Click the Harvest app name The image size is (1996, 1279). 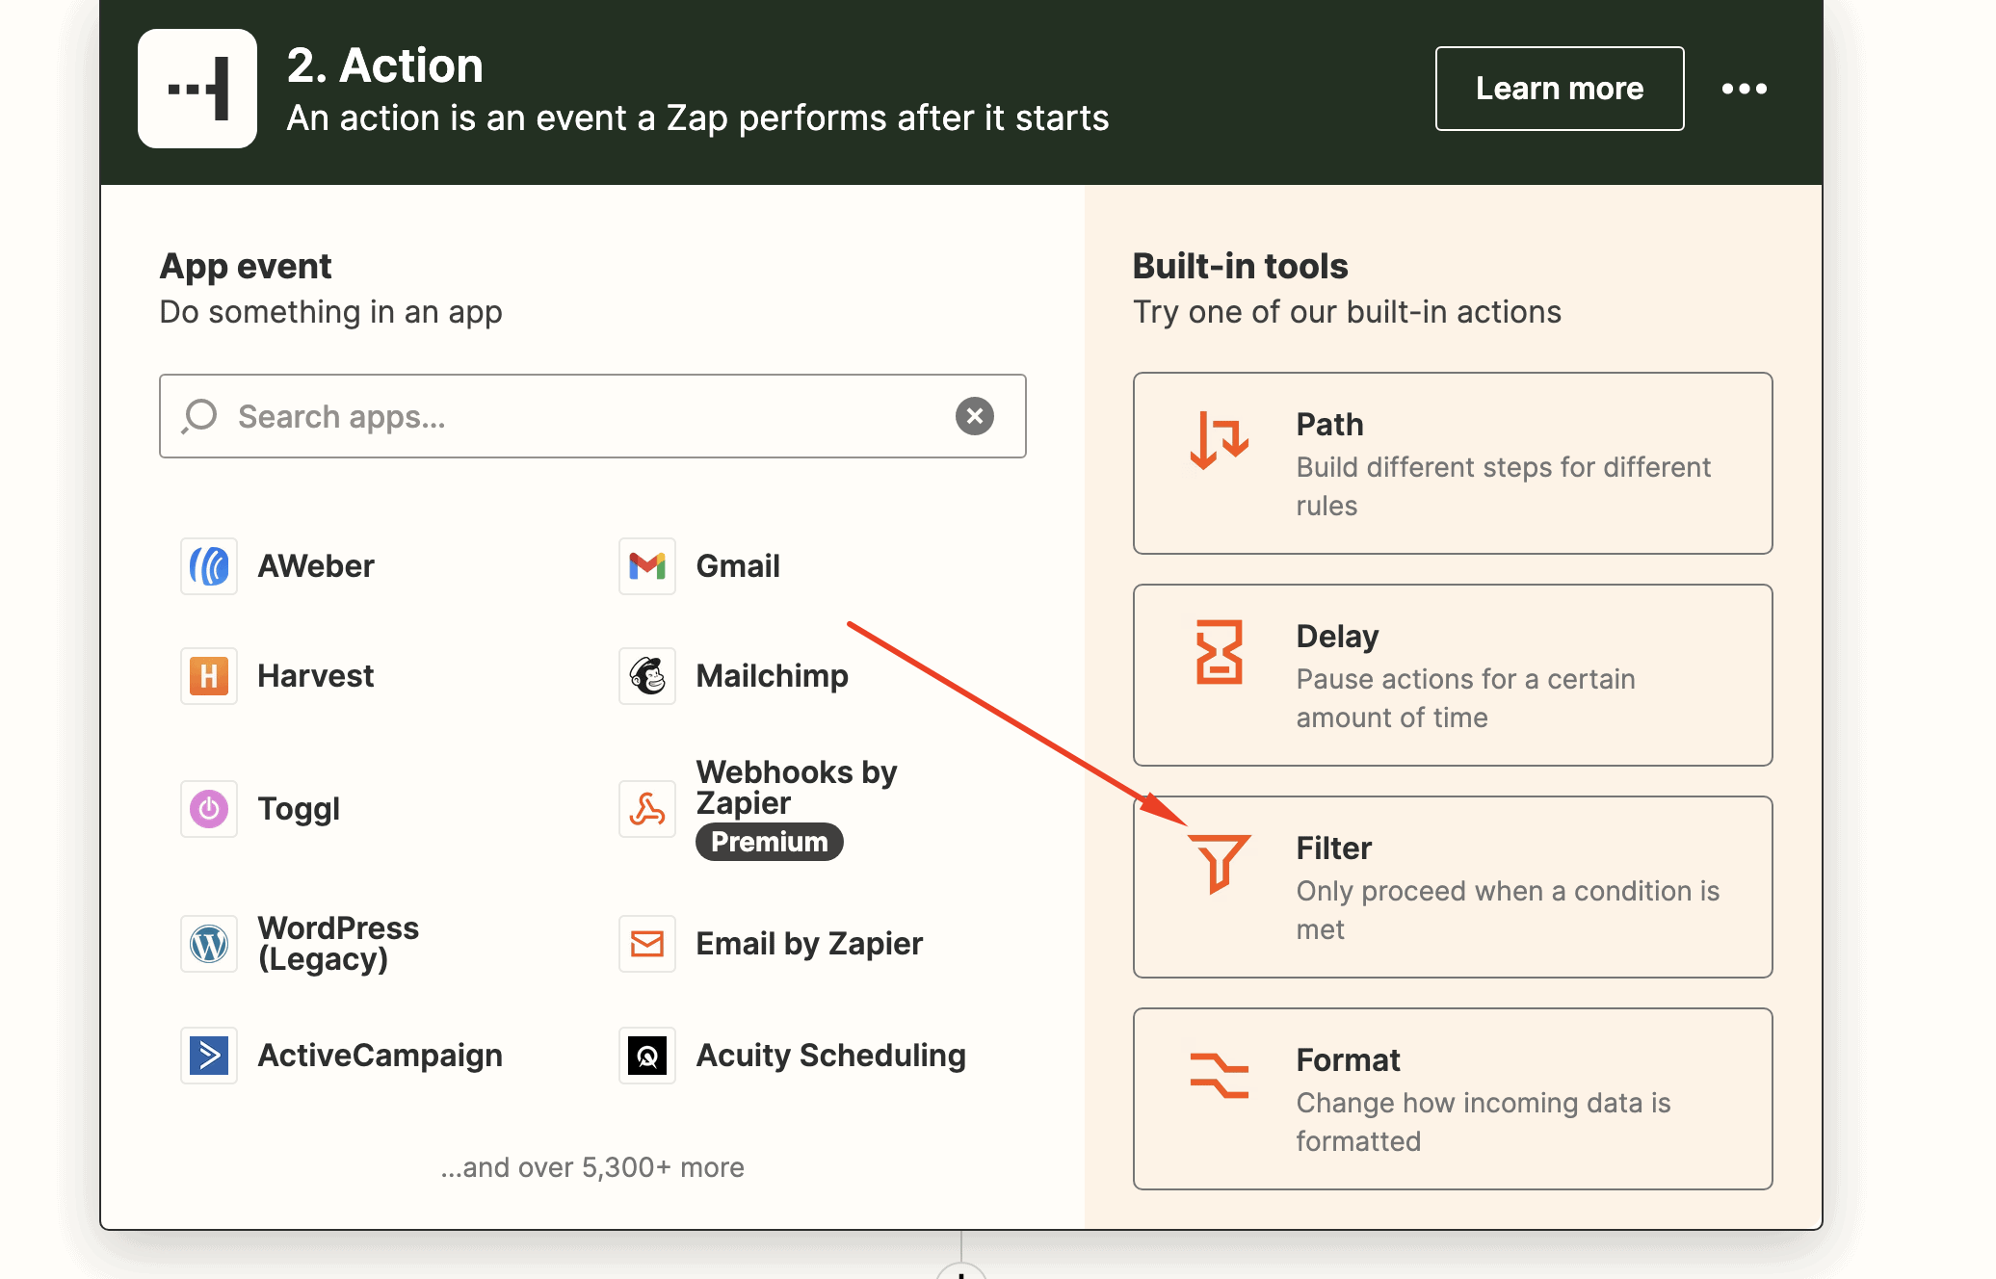(316, 676)
